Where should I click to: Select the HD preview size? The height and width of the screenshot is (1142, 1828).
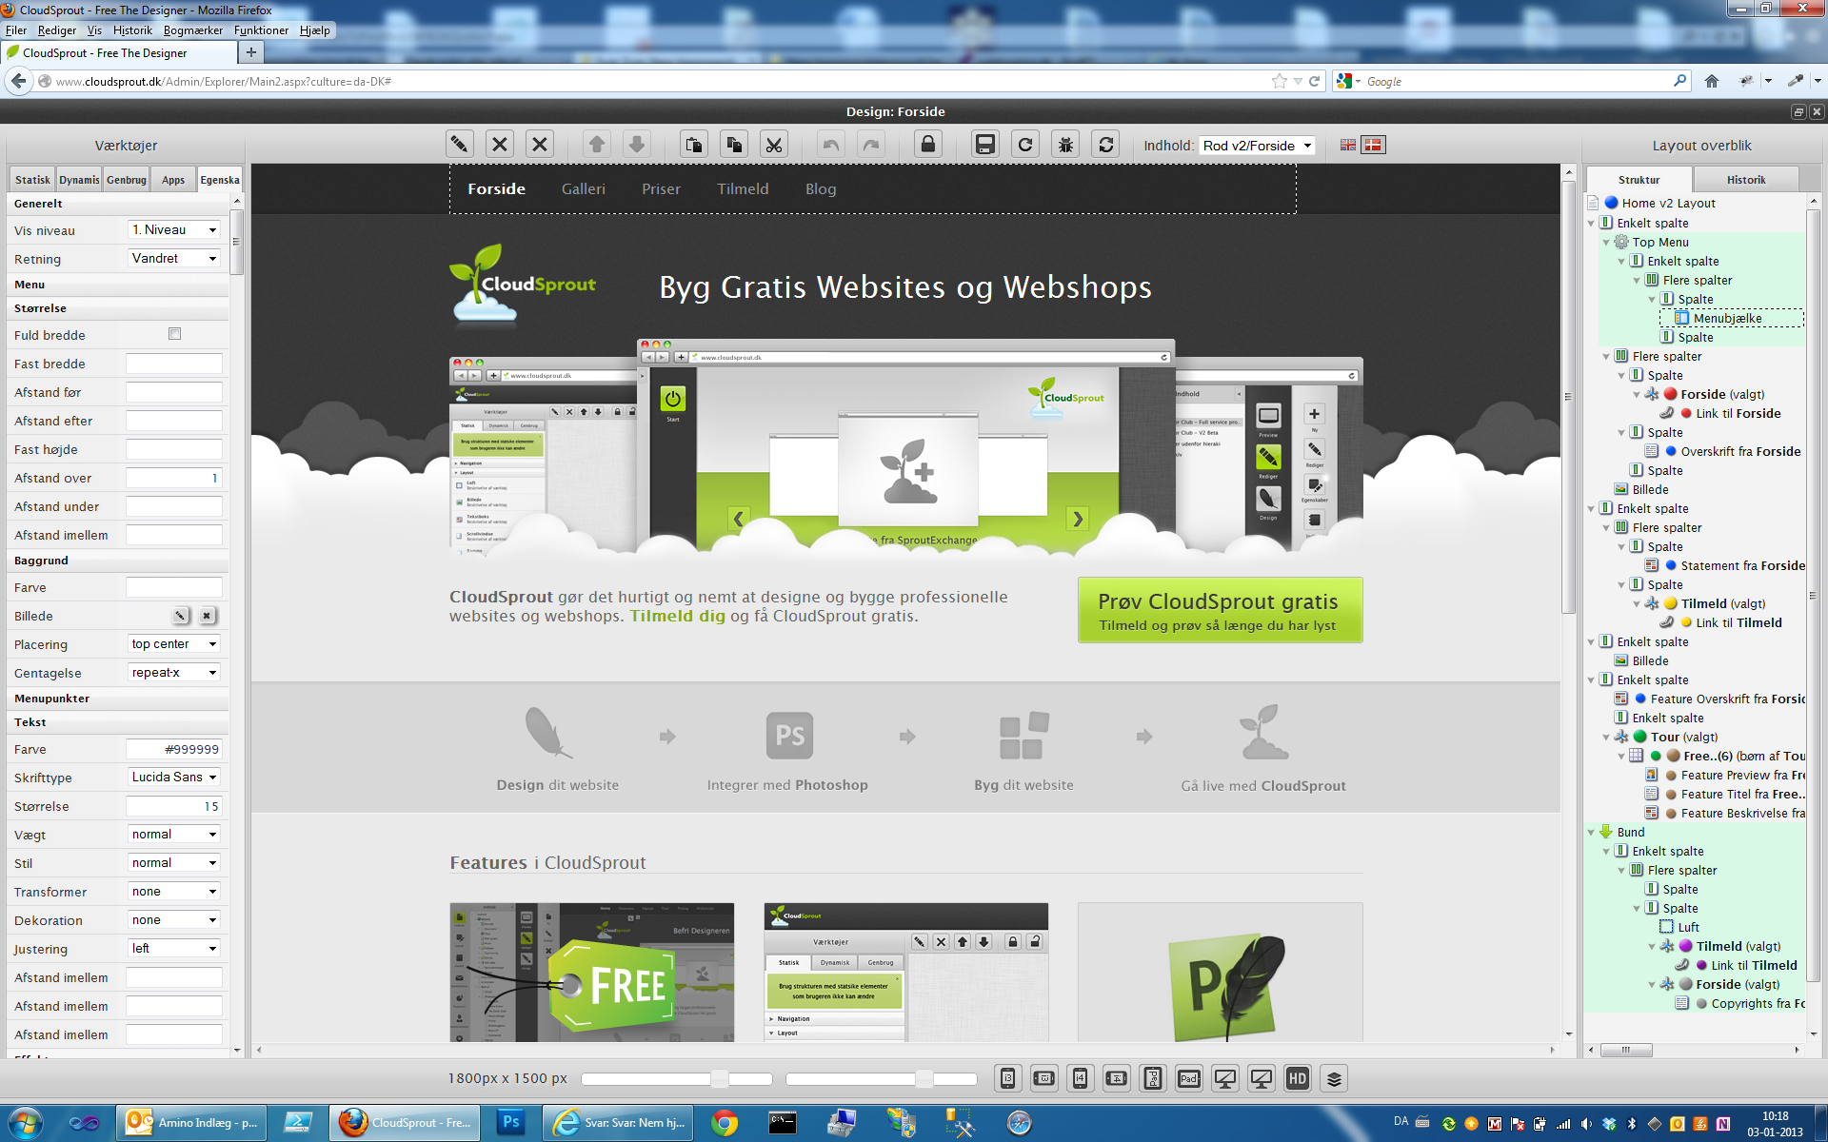(x=1298, y=1078)
